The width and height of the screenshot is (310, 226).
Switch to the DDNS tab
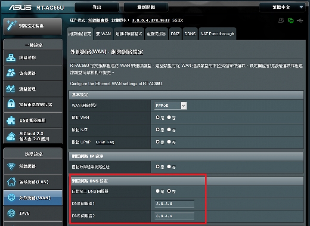190,34
